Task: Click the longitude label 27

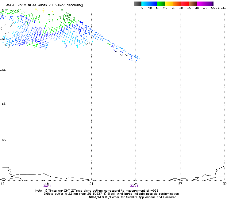Action: (180, 184)
